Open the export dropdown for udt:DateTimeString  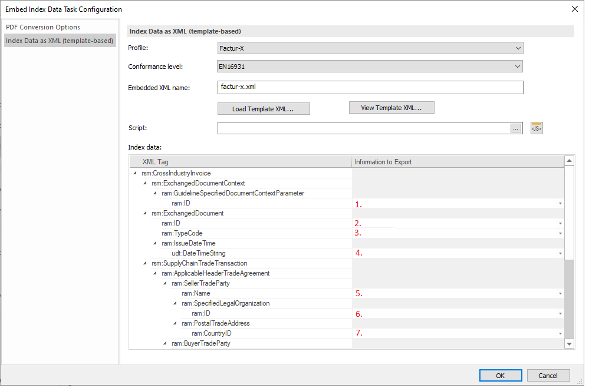(561, 253)
